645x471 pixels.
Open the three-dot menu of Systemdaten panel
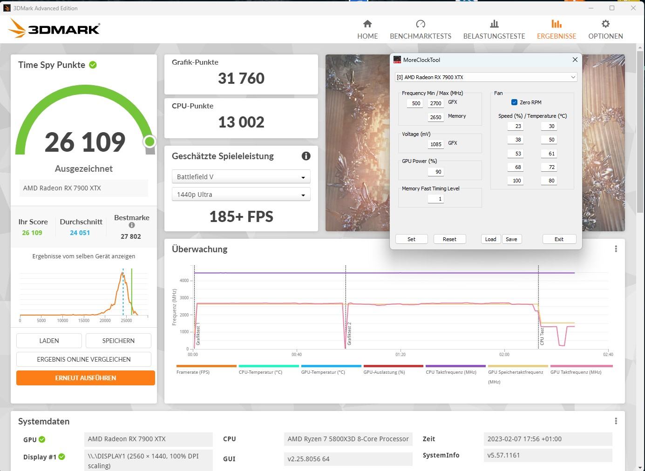coord(616,421)
